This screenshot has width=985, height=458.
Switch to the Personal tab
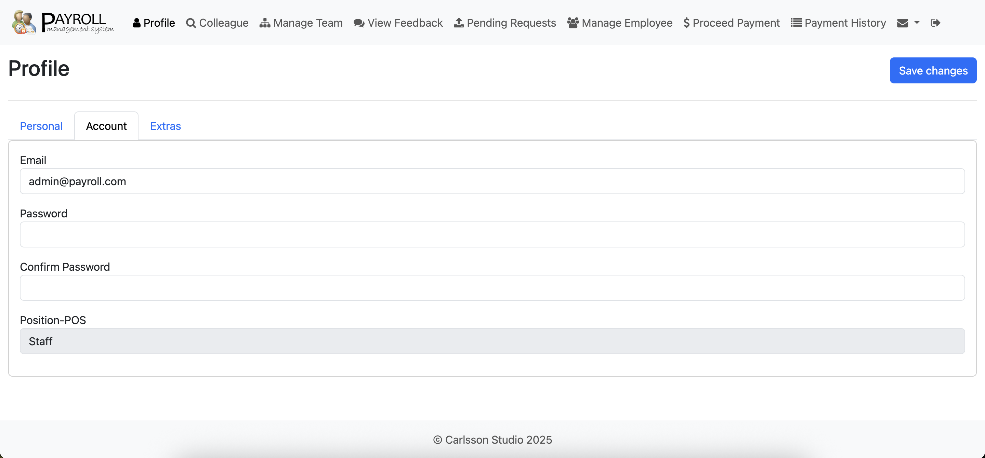click(x=41, y=126)
